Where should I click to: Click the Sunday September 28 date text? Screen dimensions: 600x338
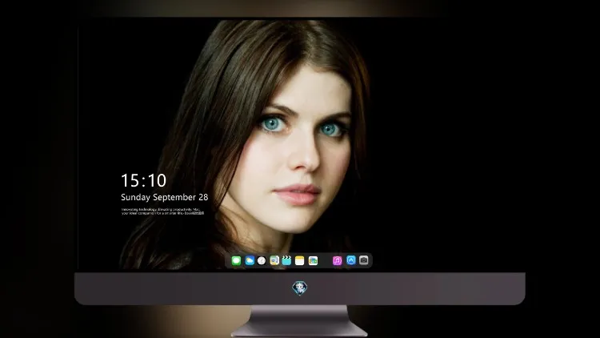(165, 197)
